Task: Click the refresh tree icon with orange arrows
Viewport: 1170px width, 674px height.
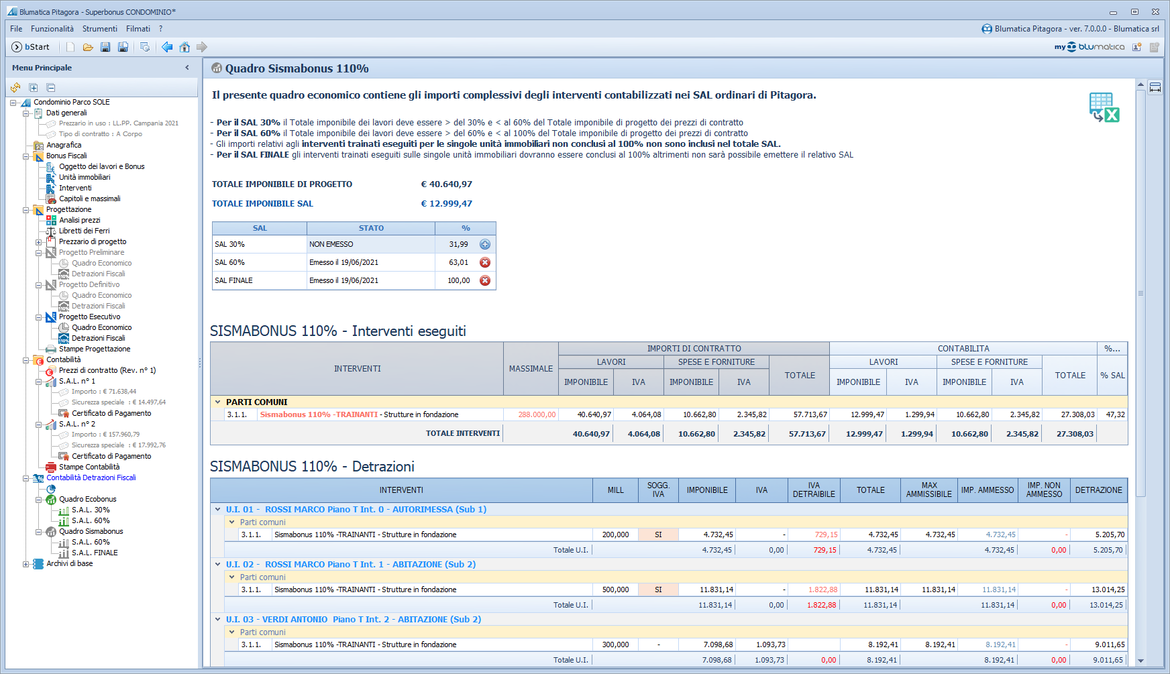Action: (x=15, y=87)
